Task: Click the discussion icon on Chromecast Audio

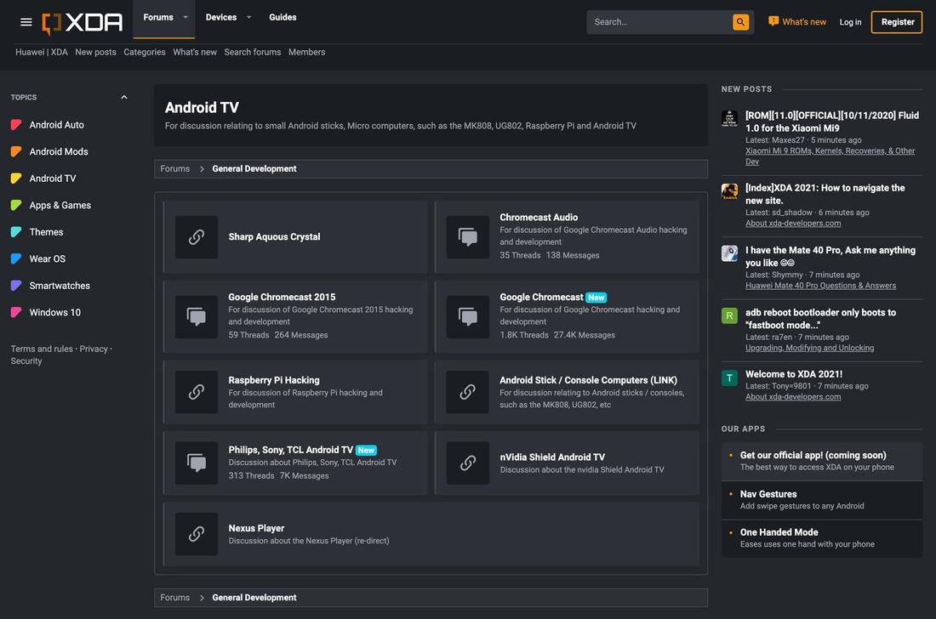Action: (467, 237)
